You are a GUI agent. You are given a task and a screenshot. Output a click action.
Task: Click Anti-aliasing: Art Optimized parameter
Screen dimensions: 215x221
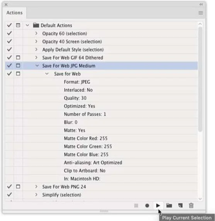tap(93, 163)
